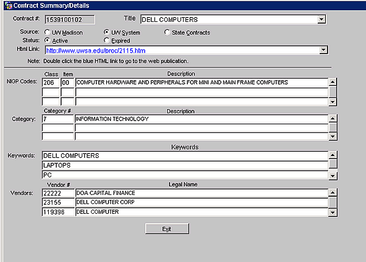Click the Vendors scroll down arrow
Image resolution: width=366 pixels, height=262 pixels.
[332, 213]
